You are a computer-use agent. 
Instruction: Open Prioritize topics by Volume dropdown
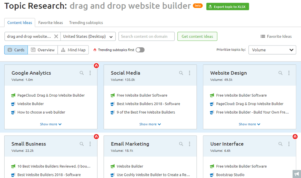coord(272,50)
